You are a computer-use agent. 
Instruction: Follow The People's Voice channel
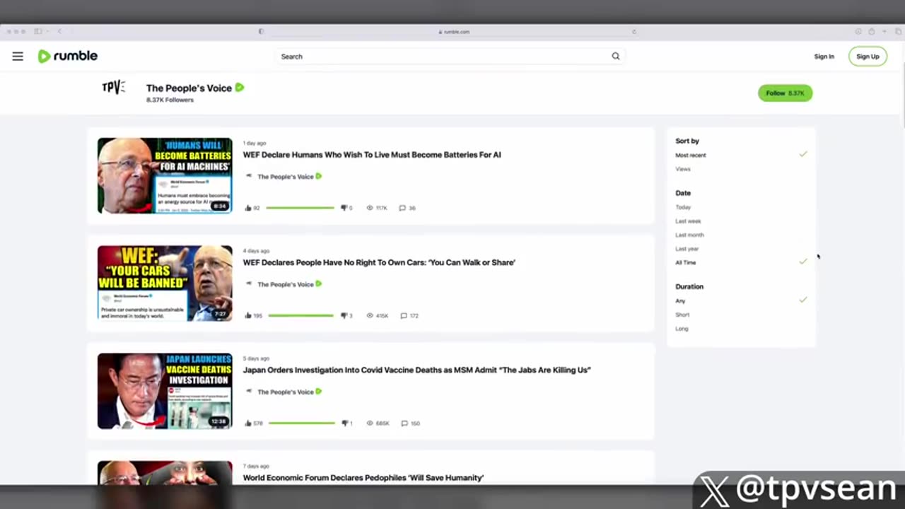point(785,93)
